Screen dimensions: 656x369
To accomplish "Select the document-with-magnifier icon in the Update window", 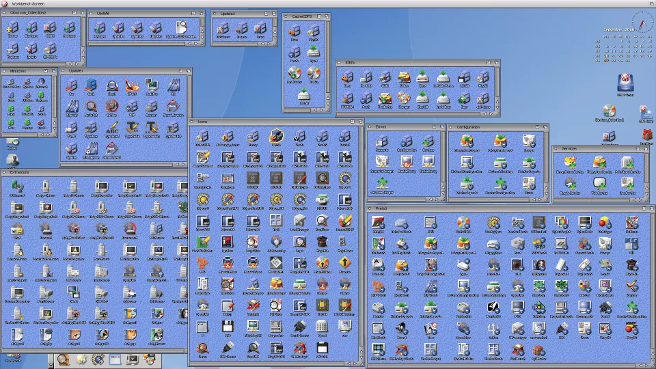I will (x=181, y=27).
